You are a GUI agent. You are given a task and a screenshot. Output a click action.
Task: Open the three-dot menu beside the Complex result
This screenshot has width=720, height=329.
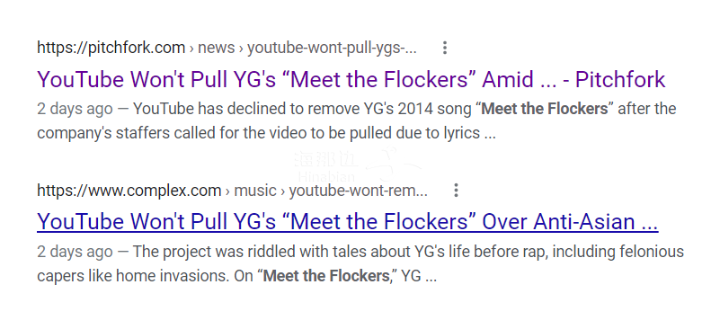456,191
